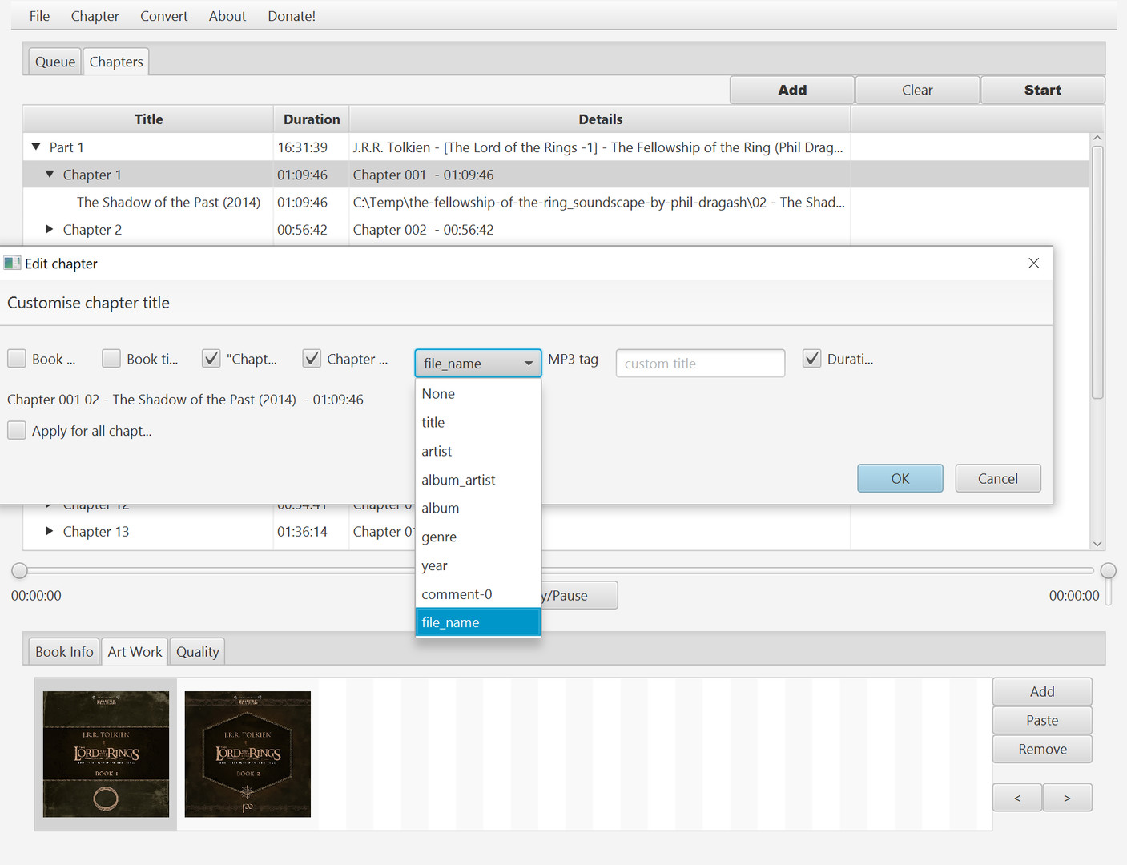
Task: Switch to the Queue tab
Action: [x=54, y=61]
